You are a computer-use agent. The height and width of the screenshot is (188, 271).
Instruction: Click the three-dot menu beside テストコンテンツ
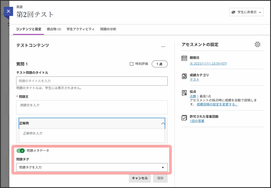(163, 47)
